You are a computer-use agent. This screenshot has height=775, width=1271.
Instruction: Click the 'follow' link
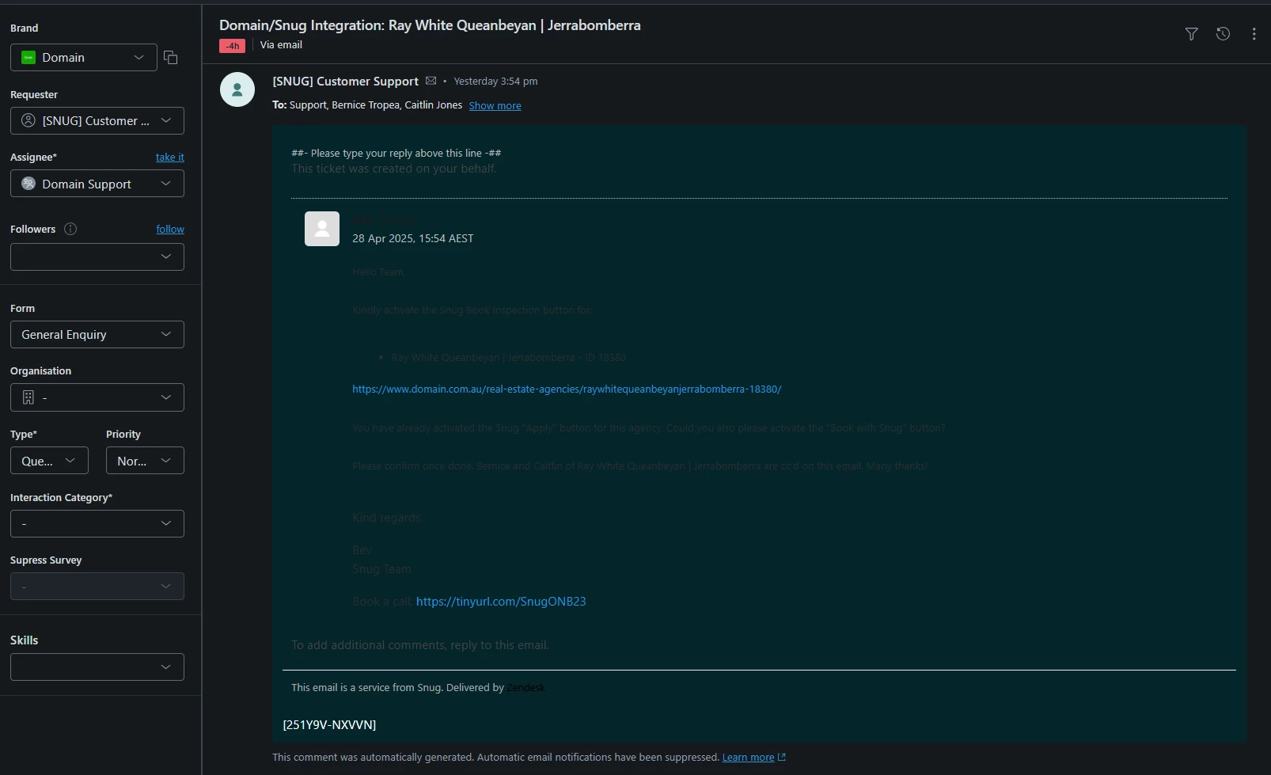pyautogui.click(x=170, y=229)
